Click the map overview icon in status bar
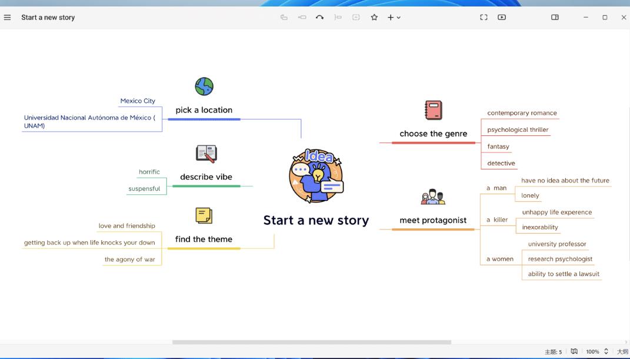This screenshot has height=359, width=630. point(574,351)
